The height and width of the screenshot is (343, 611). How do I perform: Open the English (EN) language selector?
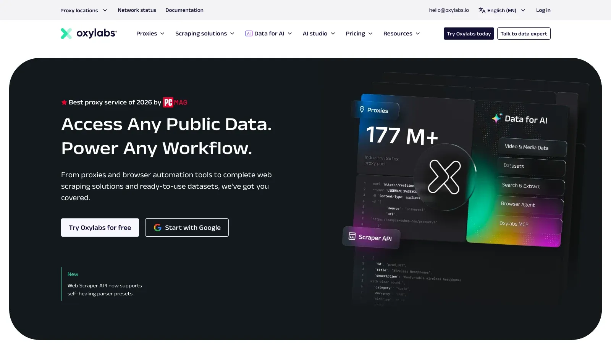coord(502,10)
